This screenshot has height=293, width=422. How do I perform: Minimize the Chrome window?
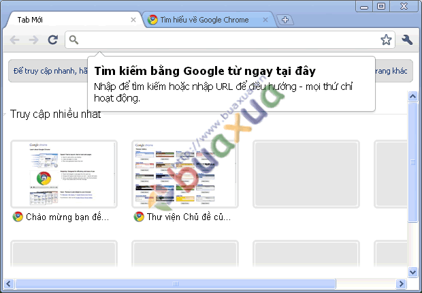(364, 6)
